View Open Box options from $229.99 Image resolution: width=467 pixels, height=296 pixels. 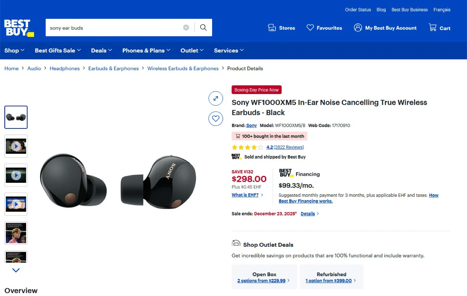[x=261, y=281]
